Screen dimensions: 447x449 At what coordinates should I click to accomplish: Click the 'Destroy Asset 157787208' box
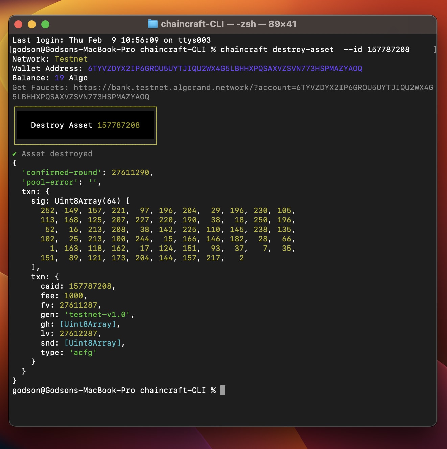click(x=86, y=125)
